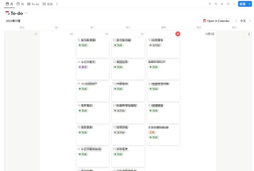This screenshot has width=254, height=171.
Task: Open the filter icon in the toolbar
Action: click(210, 4)
